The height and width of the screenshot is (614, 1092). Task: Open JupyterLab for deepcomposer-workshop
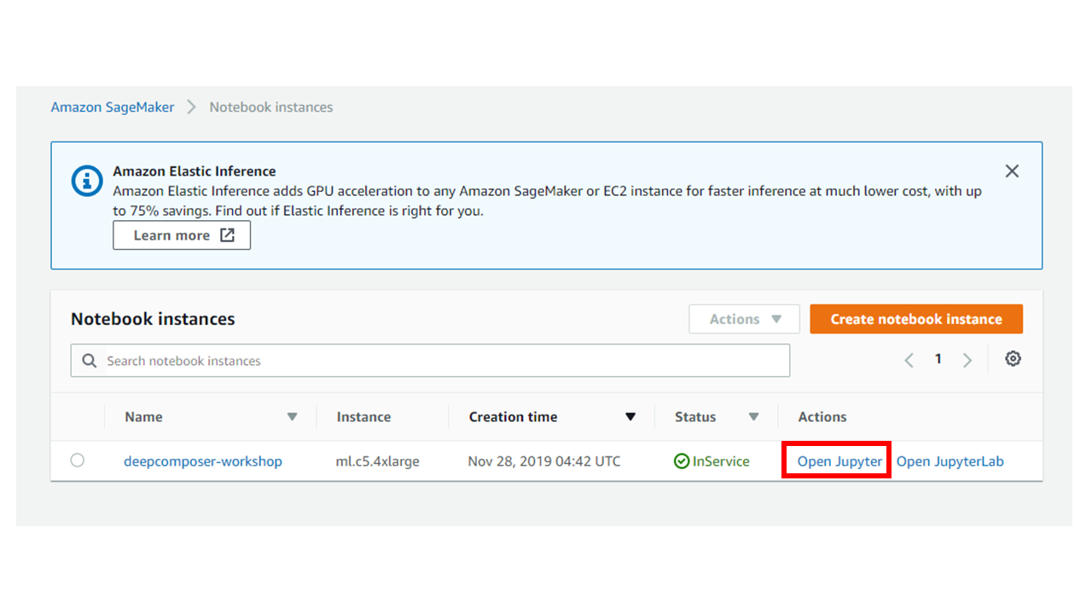click(950, 461)
